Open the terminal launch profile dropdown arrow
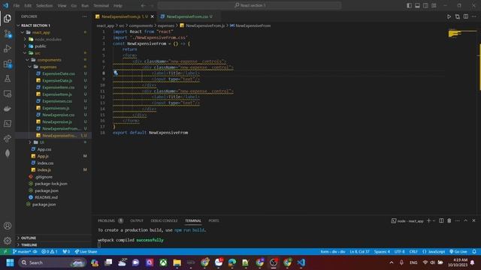This screenshot has width=481, height=270. pyautogui.click(x=434, y=220)
